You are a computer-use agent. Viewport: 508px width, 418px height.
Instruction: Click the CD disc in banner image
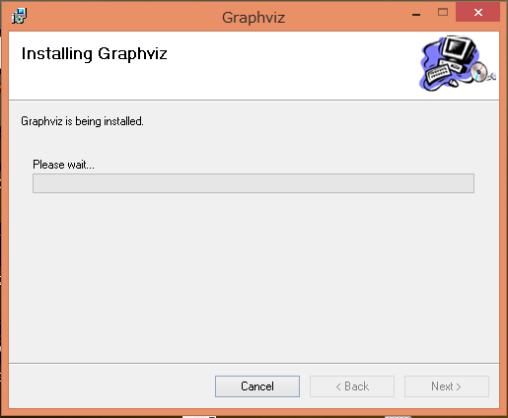point(478,72)
